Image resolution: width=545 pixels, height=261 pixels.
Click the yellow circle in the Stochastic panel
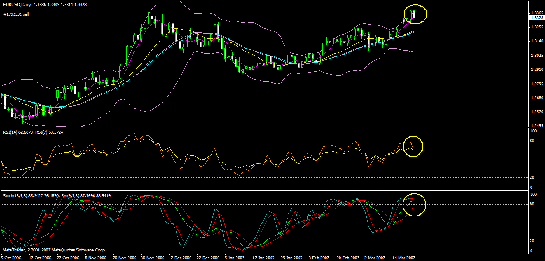[x=414, y=204]
